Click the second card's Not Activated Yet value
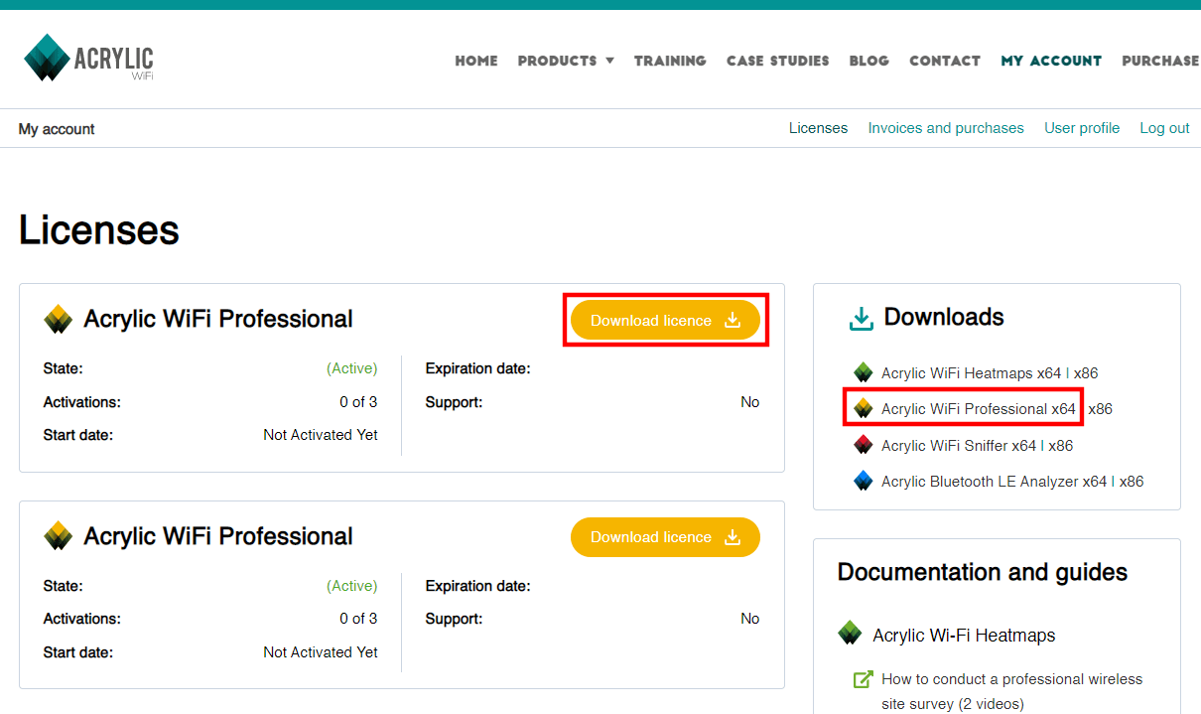Viewport: 1201px width, 714px height. (321, 652)
